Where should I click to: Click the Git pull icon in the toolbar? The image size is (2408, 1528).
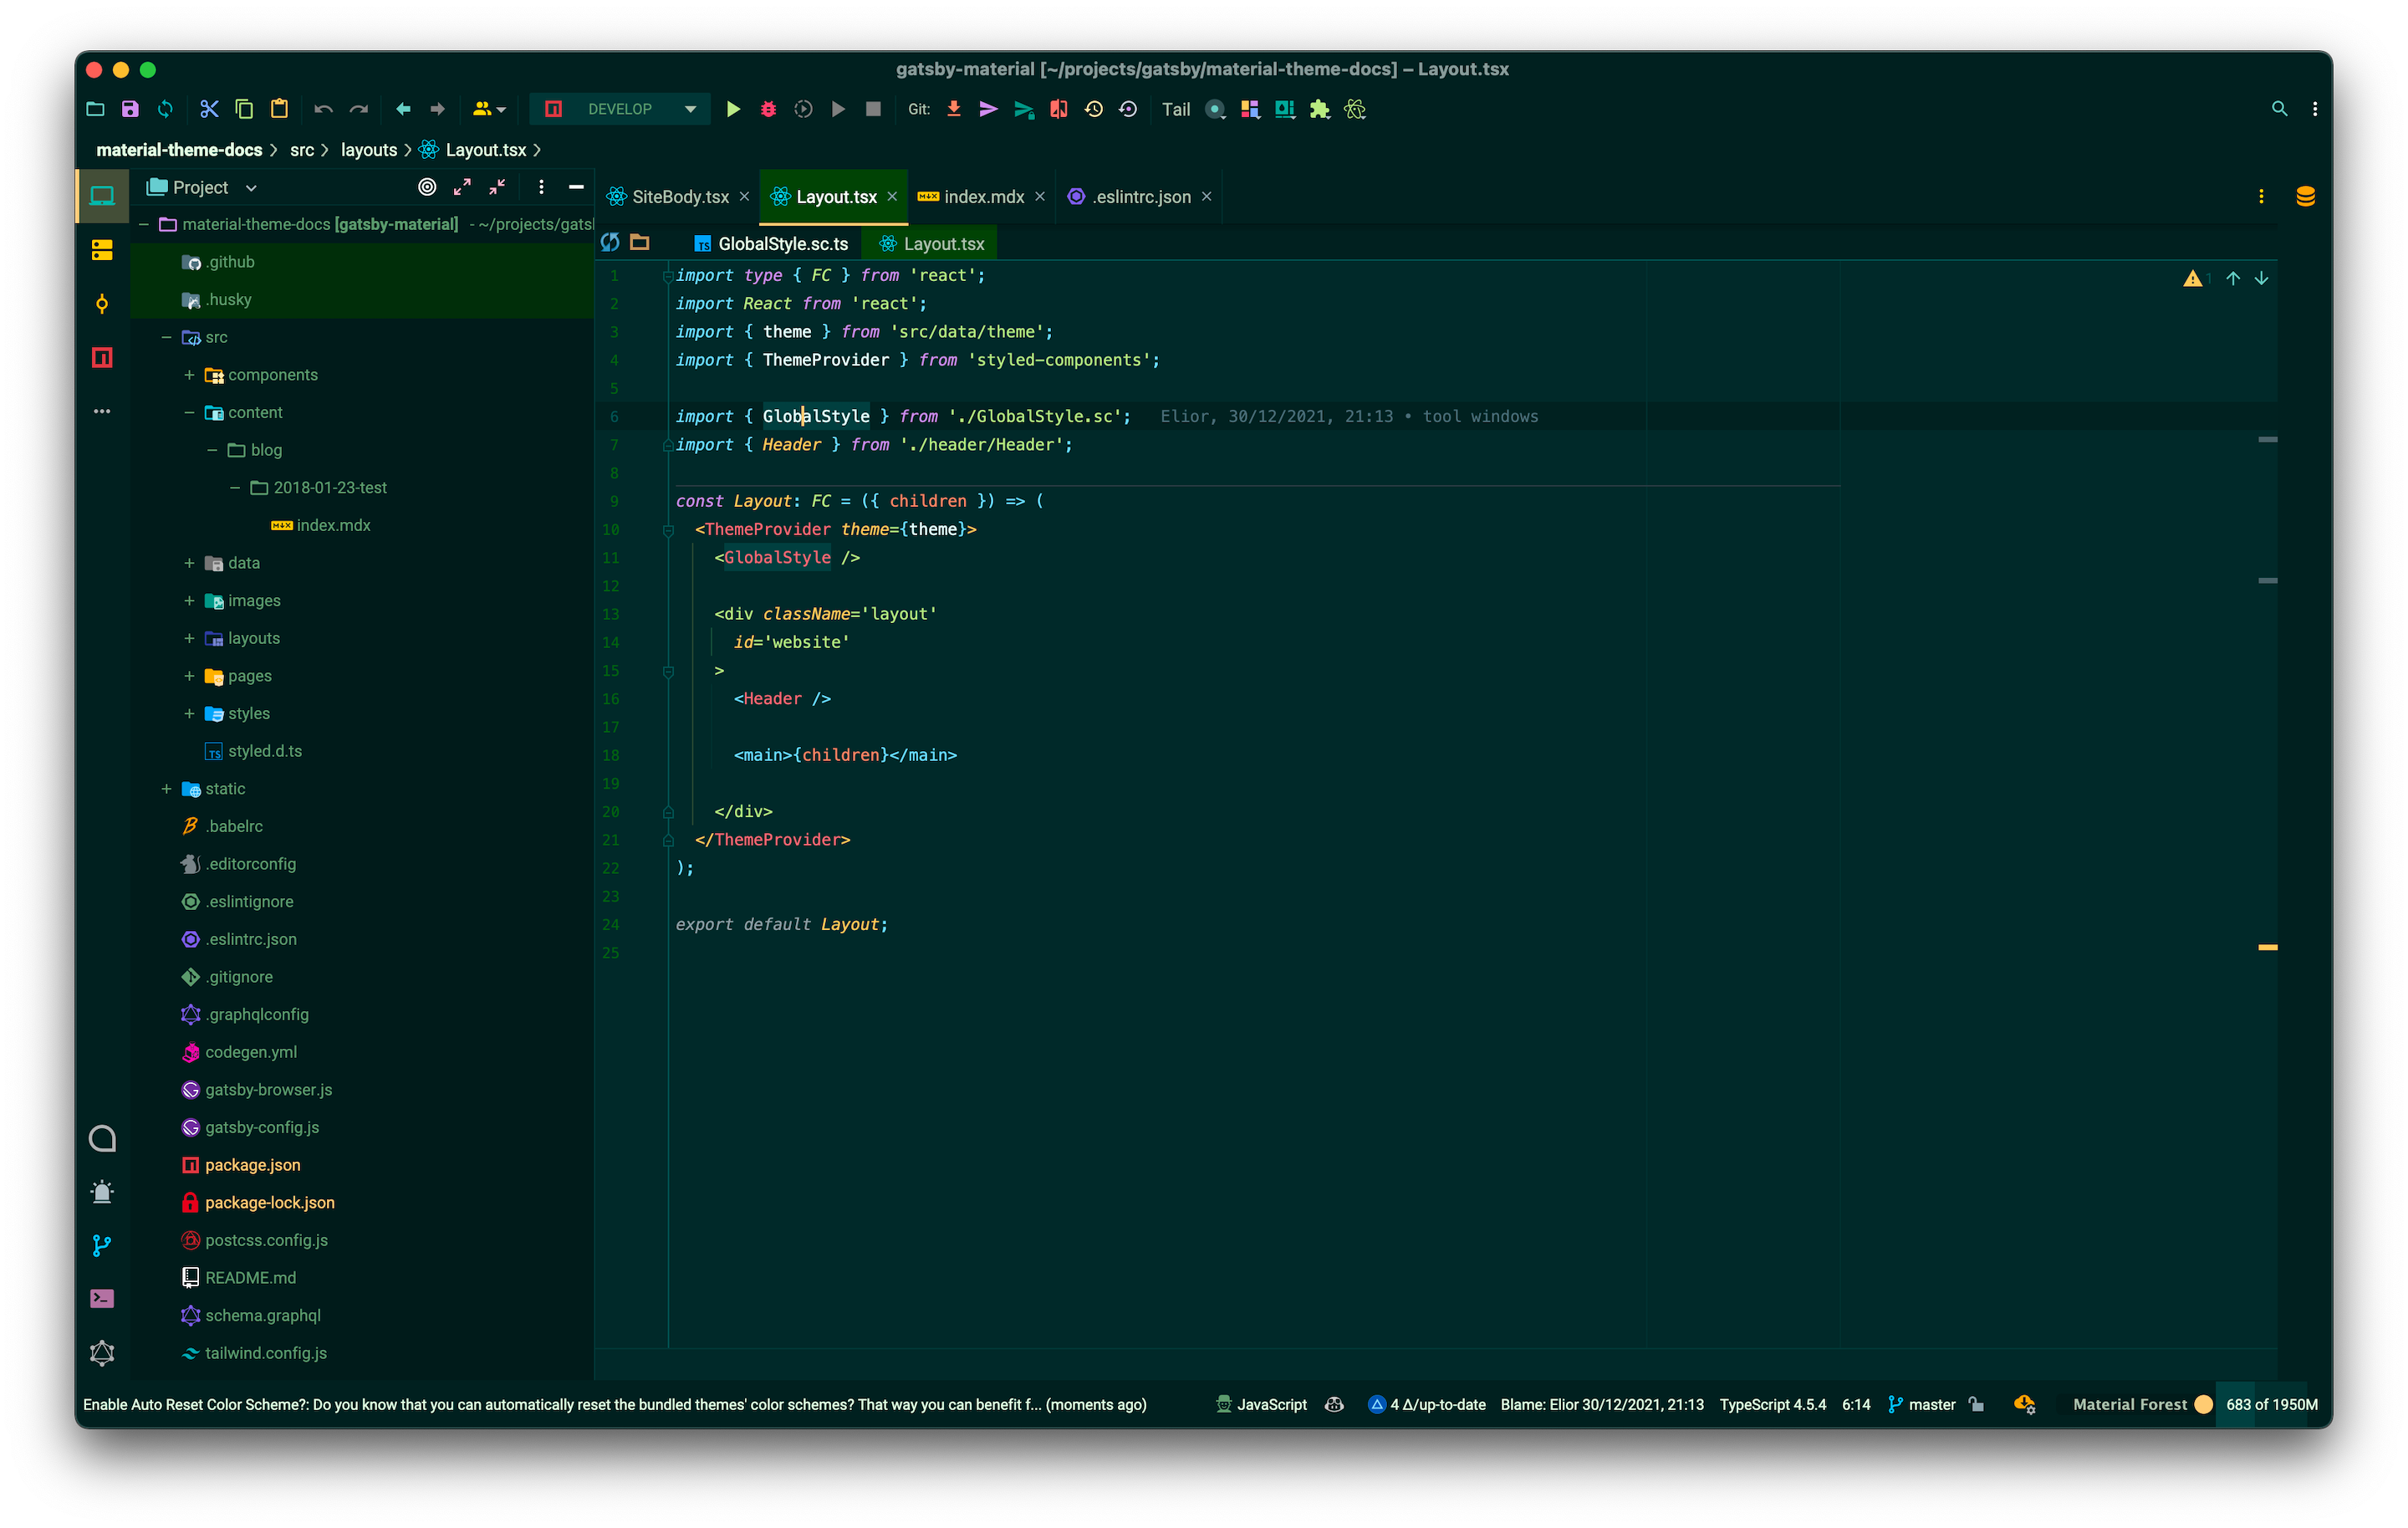coord(953,109)
